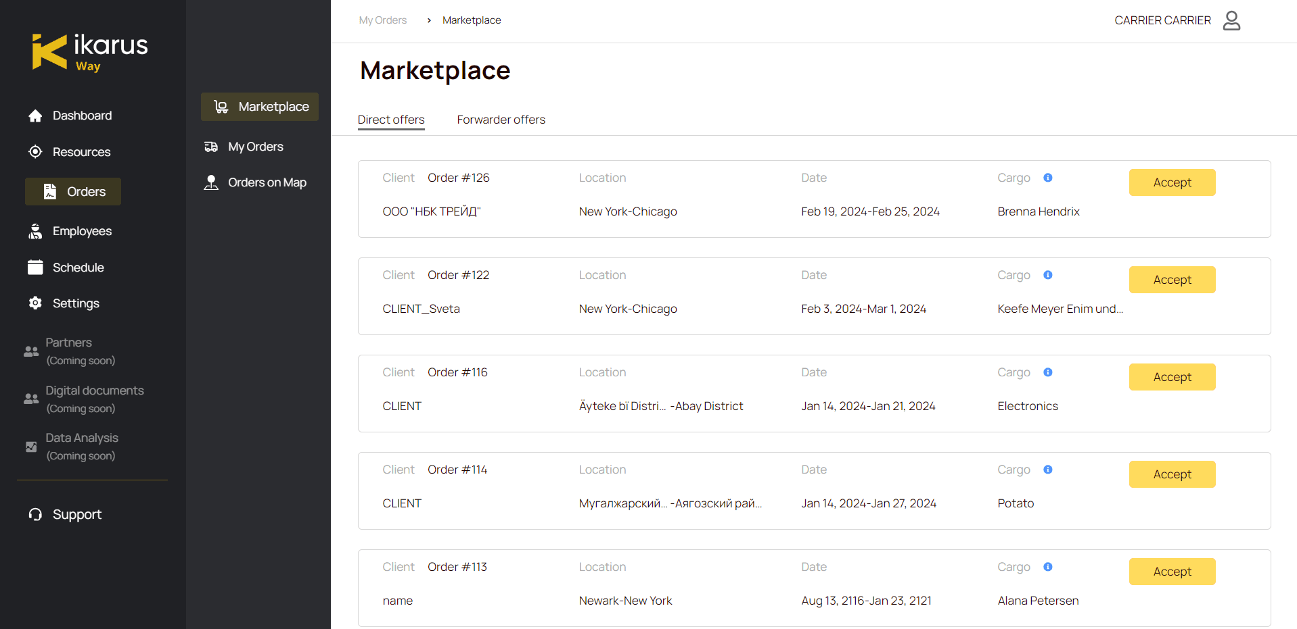Viewport: 1297px width, 629px height.
Task: Open Orders on Map in submenu
Action: [x=256, y=182]
